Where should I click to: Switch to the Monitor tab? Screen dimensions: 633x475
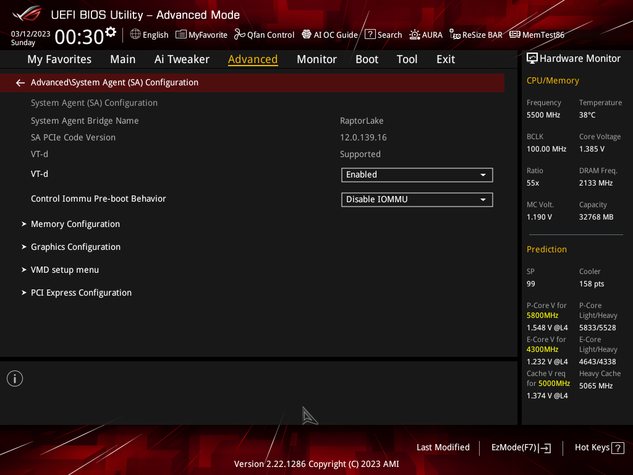(316, 59)
